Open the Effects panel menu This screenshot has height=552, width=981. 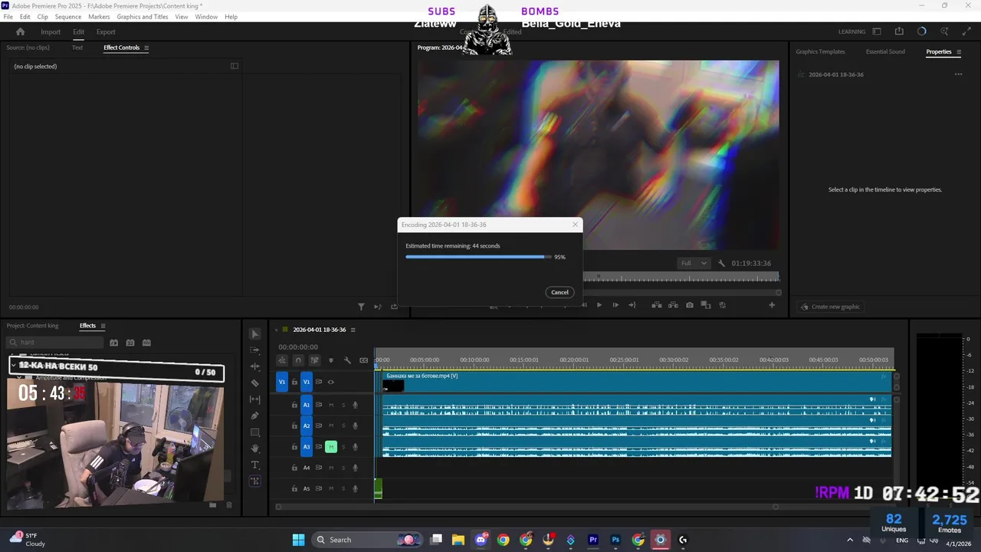click(x=103, y=326)
